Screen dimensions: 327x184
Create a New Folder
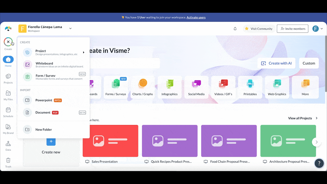pyautogui.click(x=54, y=130)
